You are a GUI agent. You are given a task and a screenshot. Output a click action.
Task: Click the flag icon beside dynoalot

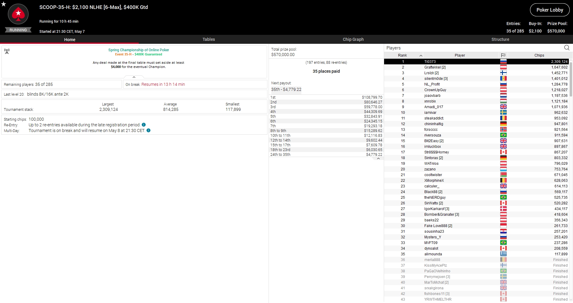tap(503, 248)
